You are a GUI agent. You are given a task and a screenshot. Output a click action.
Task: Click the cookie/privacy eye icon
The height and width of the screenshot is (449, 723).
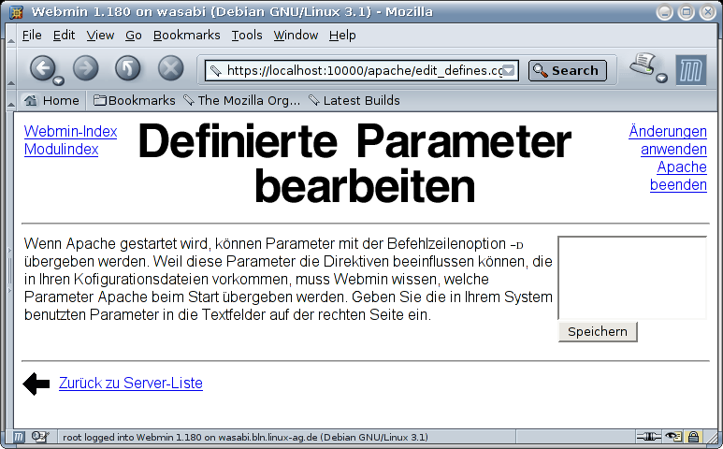(x=673, y=437)
